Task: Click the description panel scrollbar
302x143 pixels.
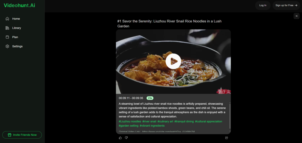Action: point(230,115)
